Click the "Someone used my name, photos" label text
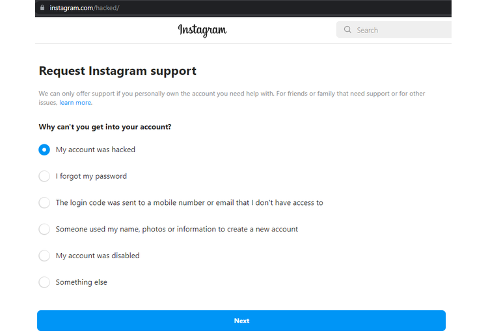Viewport: 488px width, 333px height. [x=177, y=229]
